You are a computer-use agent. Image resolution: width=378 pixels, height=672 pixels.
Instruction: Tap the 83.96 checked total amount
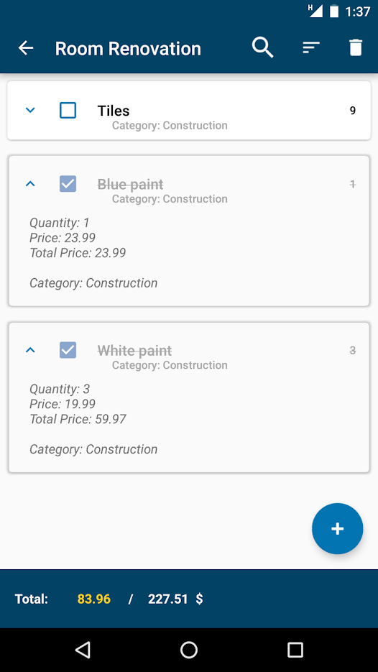[94, 599]
